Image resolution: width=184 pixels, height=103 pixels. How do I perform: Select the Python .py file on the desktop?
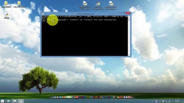(7, 16)
